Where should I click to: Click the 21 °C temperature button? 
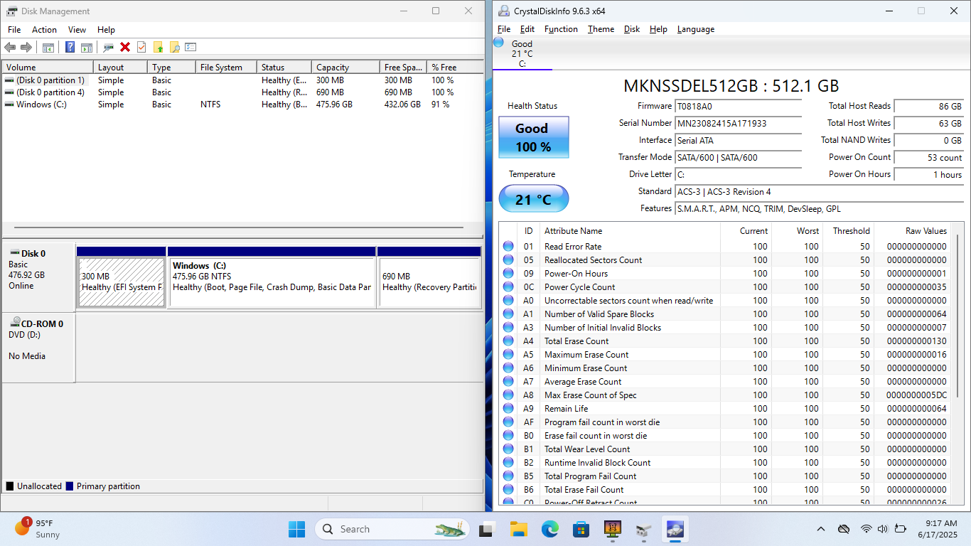[x=534, y=198]
